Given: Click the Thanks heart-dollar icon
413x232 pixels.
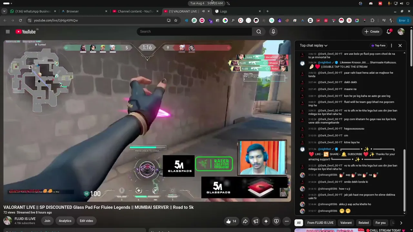Looking at the screenshot, I should coord(276,221).
